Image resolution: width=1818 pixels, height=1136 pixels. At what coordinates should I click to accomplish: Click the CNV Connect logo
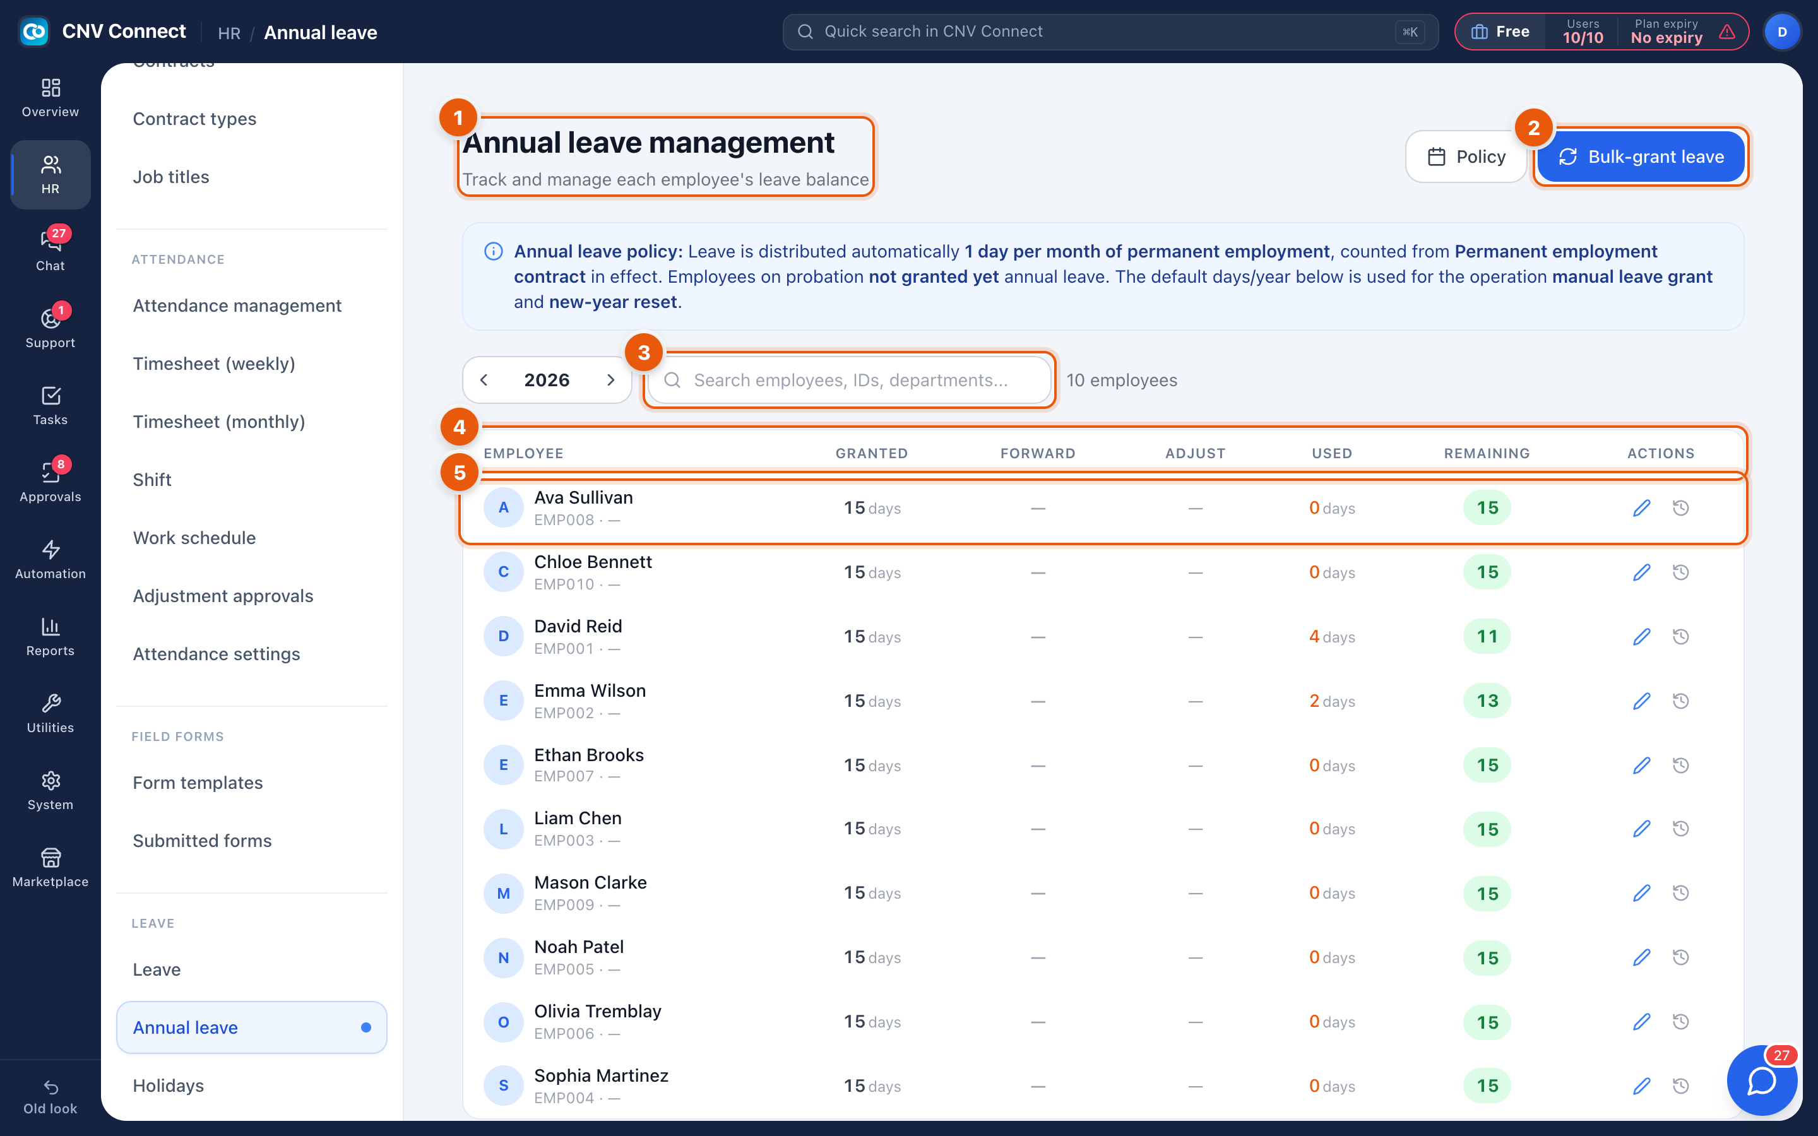tap(34, 32)
